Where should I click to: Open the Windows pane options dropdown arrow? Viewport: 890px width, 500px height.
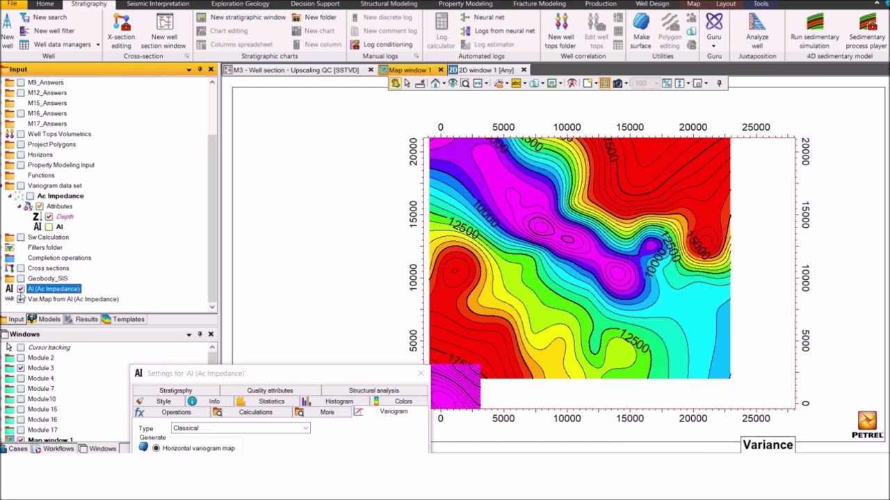[188, 335]
